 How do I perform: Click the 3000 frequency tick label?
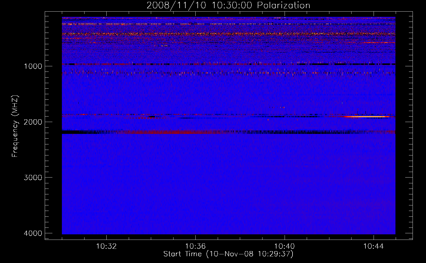(33, 178)
